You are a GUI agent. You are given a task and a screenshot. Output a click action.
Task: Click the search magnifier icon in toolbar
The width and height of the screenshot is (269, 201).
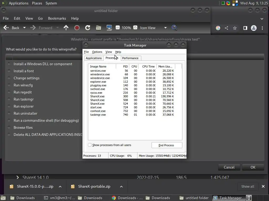pyautogui.click(x=174, y=28)
